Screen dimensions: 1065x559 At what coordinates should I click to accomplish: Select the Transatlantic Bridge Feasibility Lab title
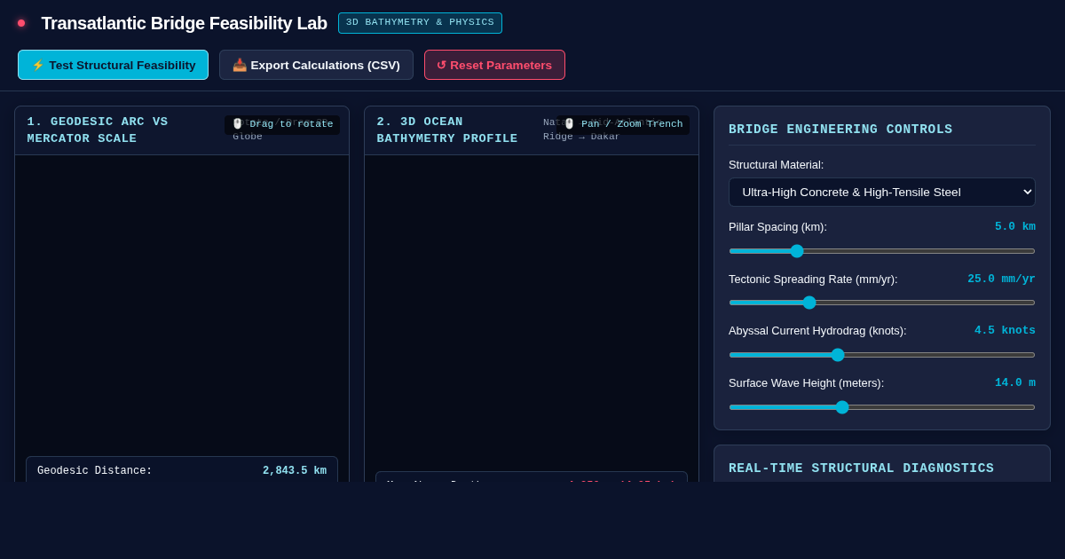[x=184, y=23]
